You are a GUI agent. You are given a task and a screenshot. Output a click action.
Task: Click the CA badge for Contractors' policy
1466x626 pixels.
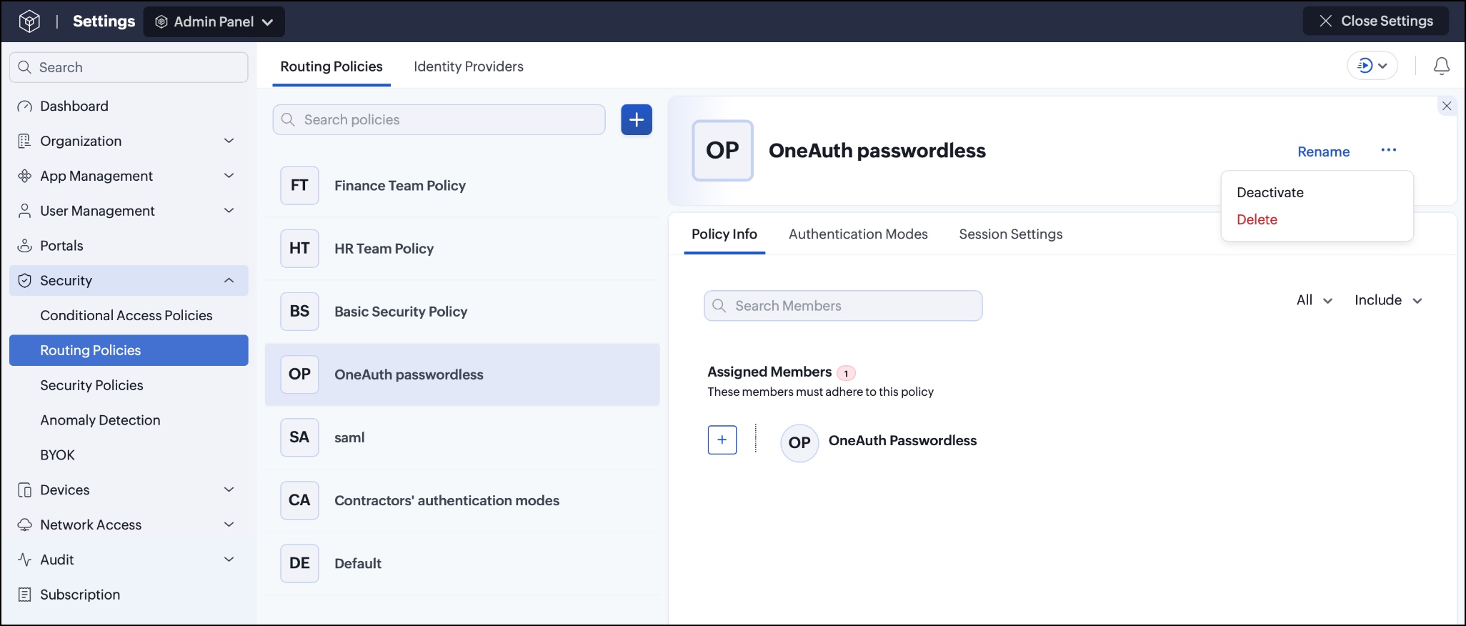tap(299, 500)
